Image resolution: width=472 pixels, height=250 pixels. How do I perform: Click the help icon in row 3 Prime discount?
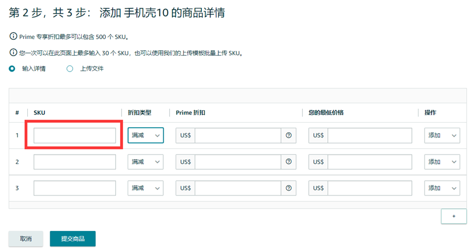coord(289,188)
